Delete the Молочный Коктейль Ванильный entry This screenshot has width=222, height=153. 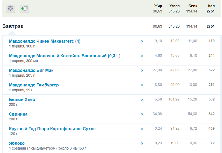point(142,56)
